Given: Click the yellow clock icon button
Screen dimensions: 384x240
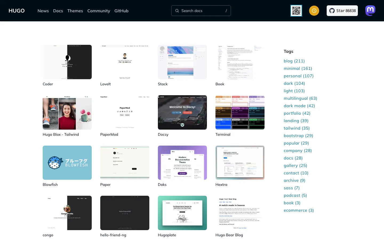Looking at the screenshot, I should click(314, 11).
